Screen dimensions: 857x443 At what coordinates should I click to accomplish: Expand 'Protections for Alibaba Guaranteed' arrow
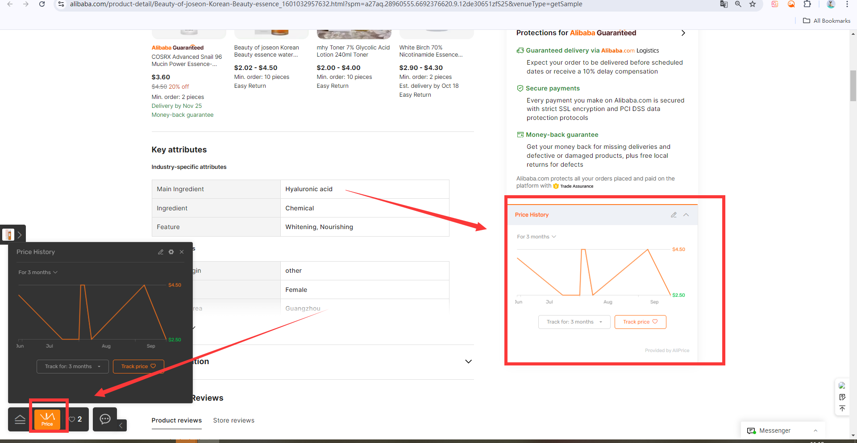tap(683, 33)
